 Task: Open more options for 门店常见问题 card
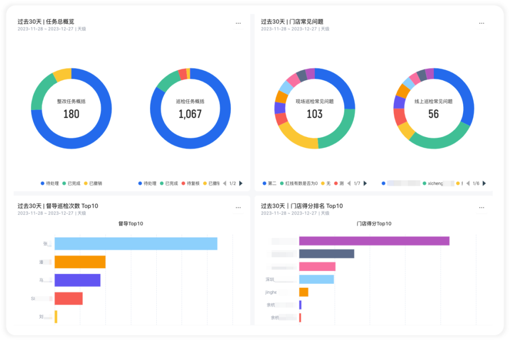click(481, 24)
